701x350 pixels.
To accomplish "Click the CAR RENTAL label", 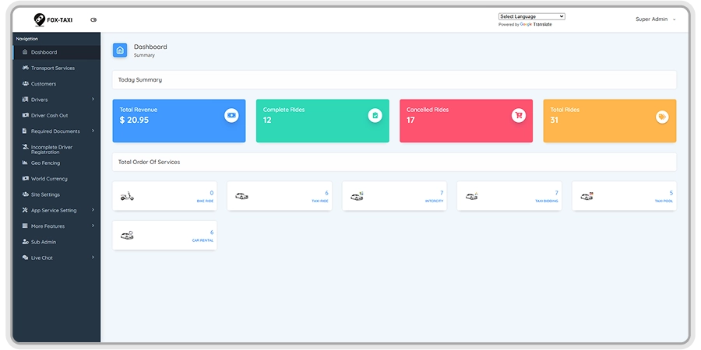I will tap(203, 240).
